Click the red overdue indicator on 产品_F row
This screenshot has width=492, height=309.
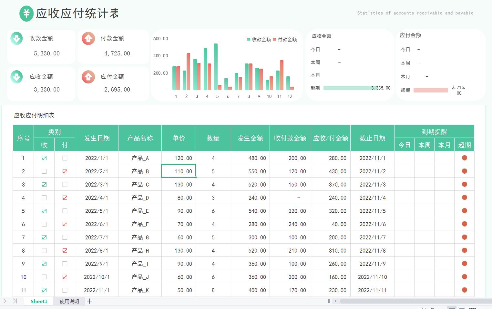(464, 224)
